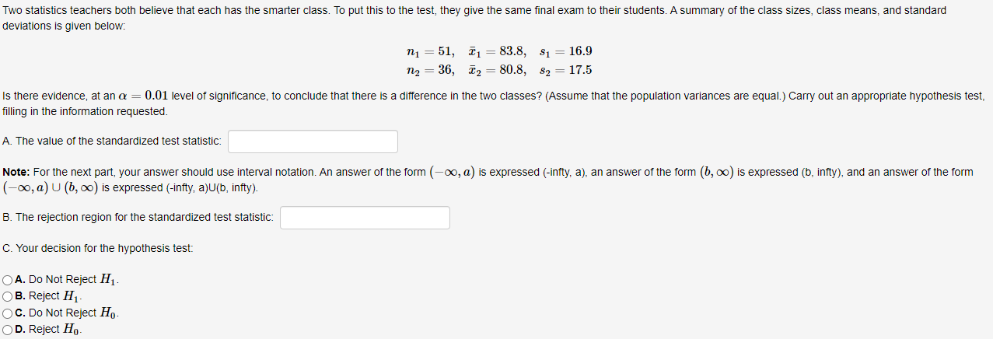Focus the rejection region input field
993x339 pixels.
tap(365, 218)
